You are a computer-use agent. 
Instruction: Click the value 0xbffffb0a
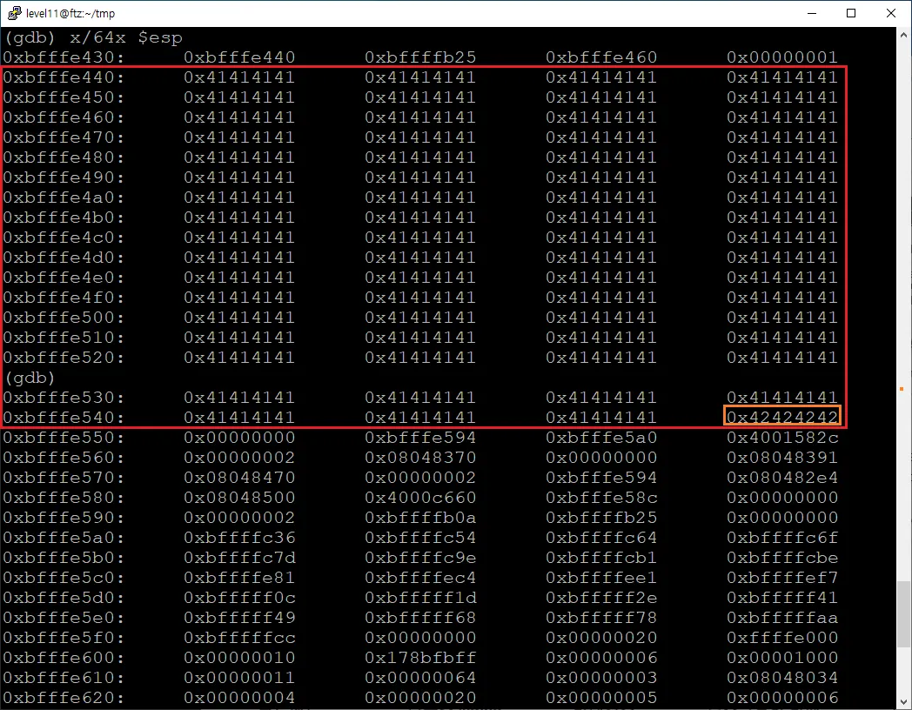[x=420, y=518]
